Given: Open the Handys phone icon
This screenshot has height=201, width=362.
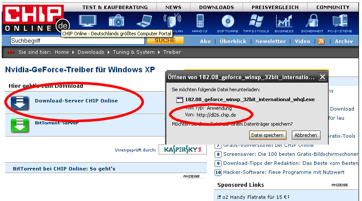Looking at the screenshot, I should (x=200, y=21).
